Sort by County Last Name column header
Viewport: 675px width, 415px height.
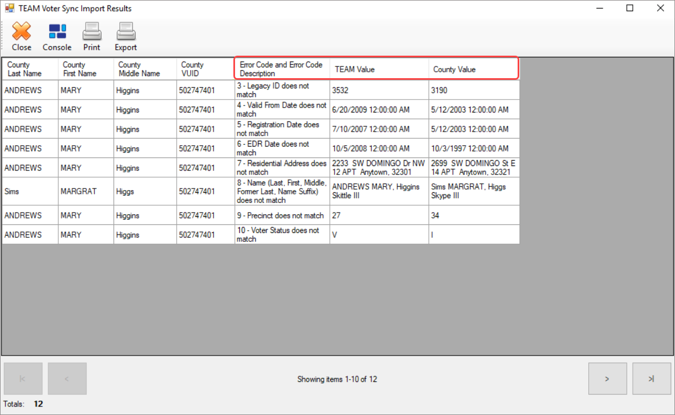point(30,69)
